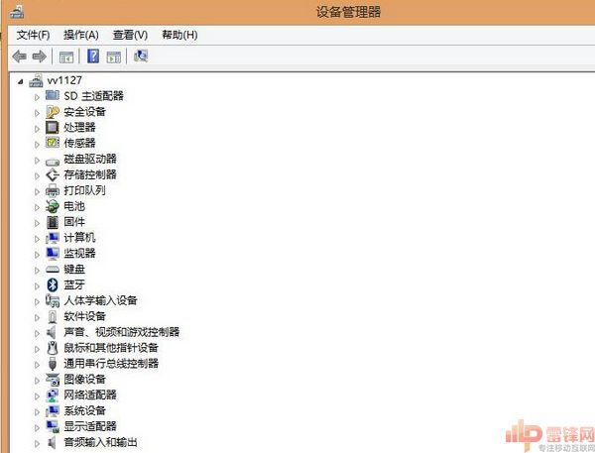595x453 pixels.
Task: Click the show/hide action pane icon
Action: point(114,57)
